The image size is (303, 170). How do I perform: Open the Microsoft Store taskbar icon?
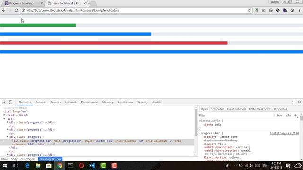(49, 166)
